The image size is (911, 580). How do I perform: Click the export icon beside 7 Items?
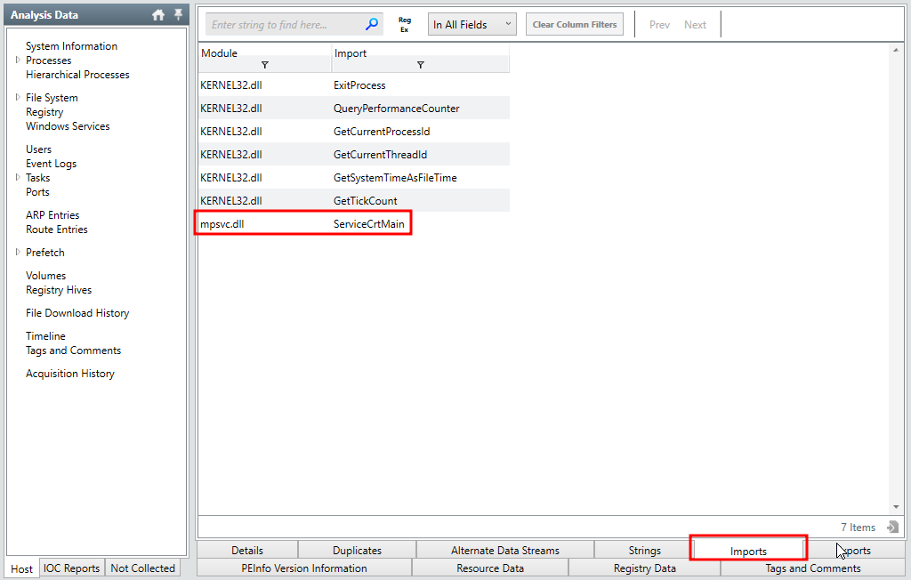pyautogui.click(x=891, y=528)
